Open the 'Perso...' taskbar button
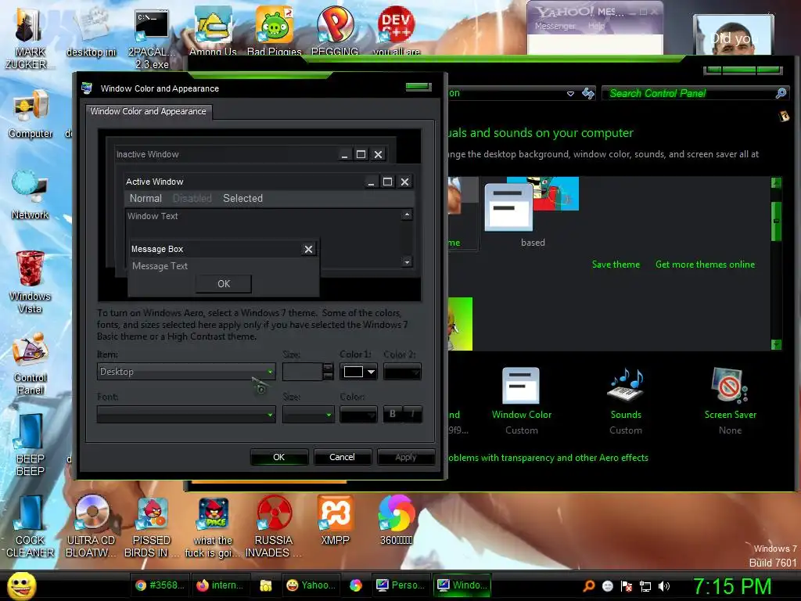The width and height of the screenshot is (801, 601). [x=400, y=585]
